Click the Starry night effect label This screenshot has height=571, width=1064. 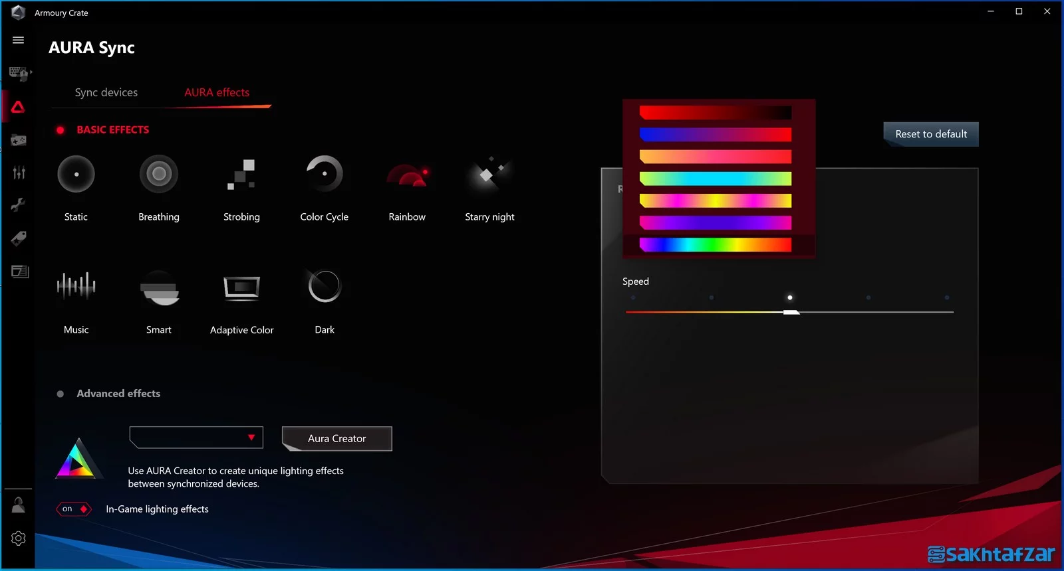[489, 217]
